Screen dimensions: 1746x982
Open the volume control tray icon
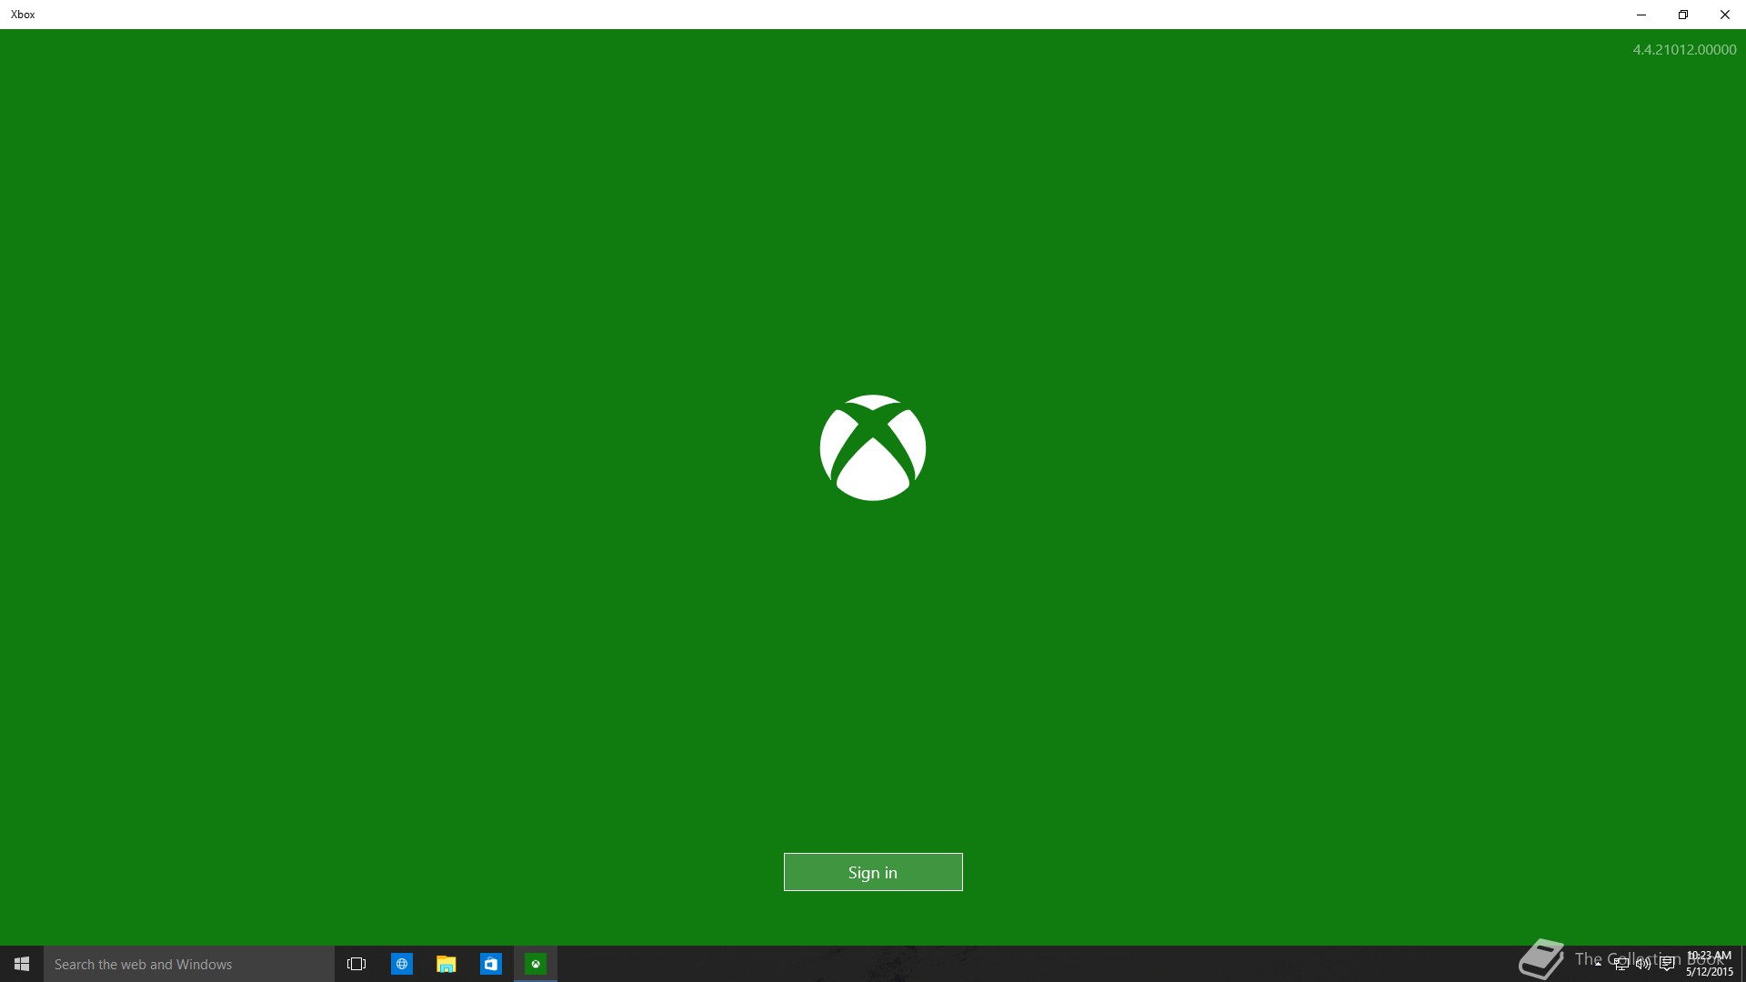(x=1643, y=964)
